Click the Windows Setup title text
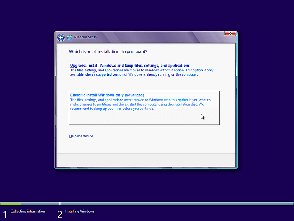294x221 pixels. point(85,37)
